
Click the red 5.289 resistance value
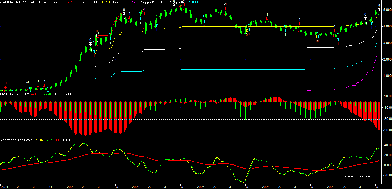point(72,2)
